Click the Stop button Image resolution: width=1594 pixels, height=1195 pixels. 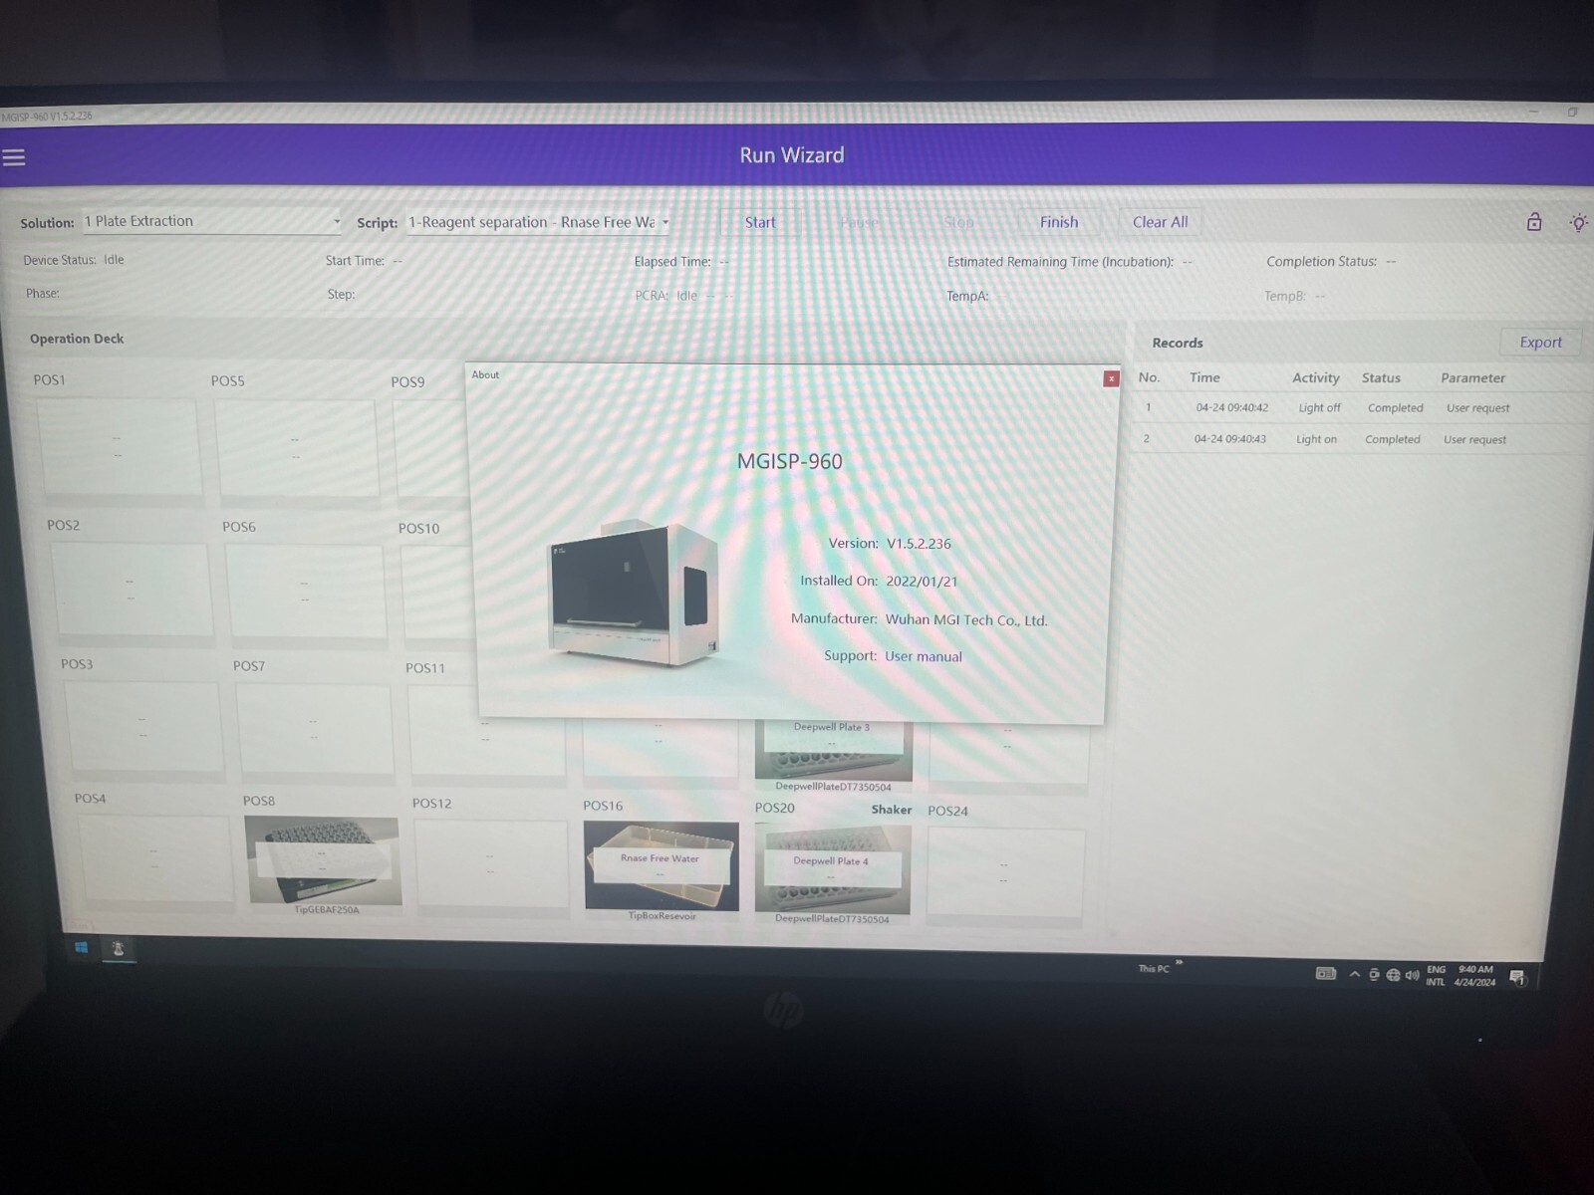click(958, 222)
